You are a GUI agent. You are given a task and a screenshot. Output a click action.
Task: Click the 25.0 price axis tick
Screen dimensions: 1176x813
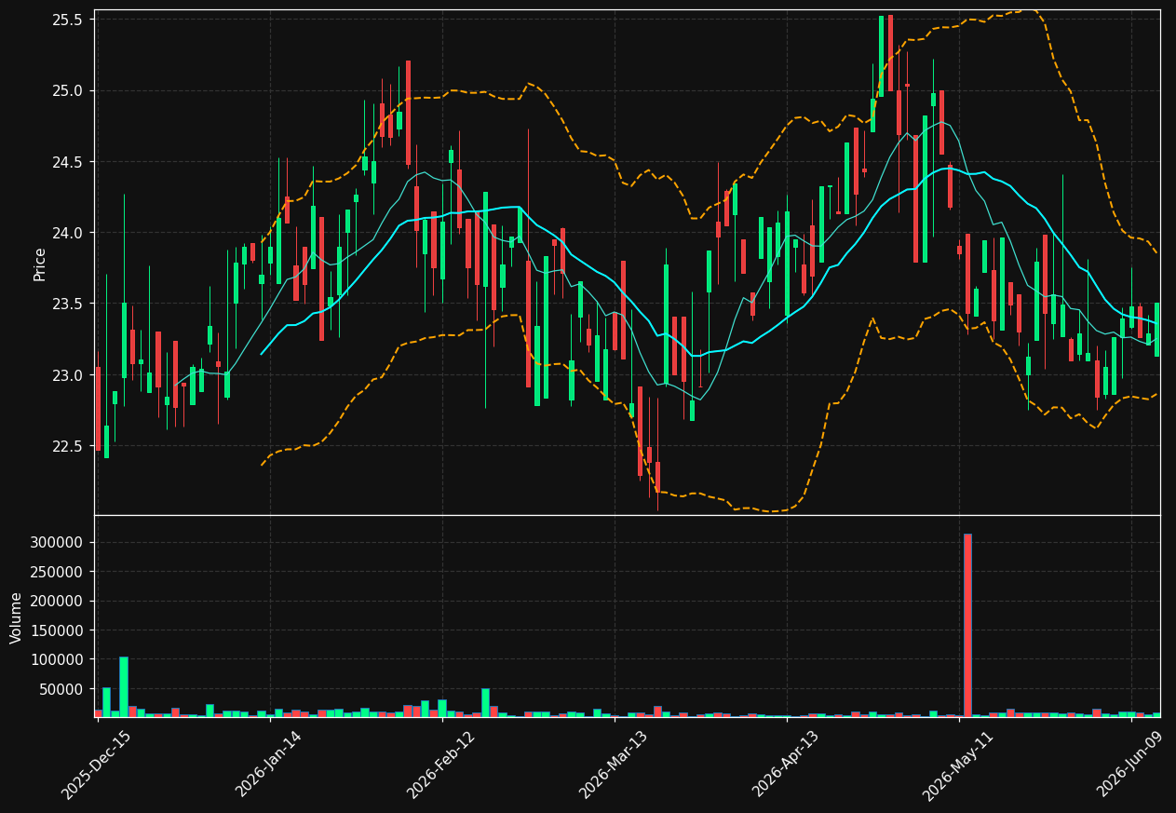tap(68, 90)
